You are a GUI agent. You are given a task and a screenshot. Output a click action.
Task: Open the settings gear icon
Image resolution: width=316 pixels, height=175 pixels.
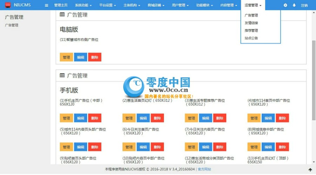point(285,5)
